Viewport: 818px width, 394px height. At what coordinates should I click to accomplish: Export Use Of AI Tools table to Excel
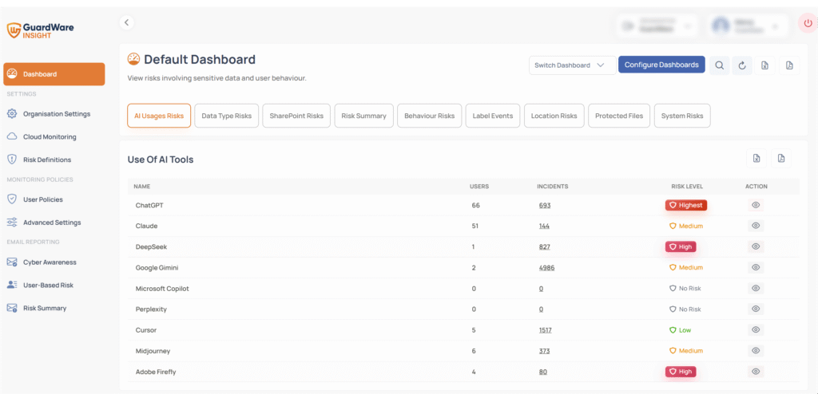point(756,159)
